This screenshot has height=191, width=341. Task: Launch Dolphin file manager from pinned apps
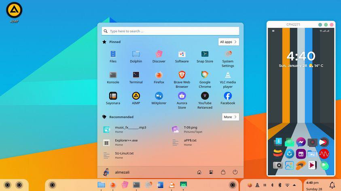click(136, 56)
